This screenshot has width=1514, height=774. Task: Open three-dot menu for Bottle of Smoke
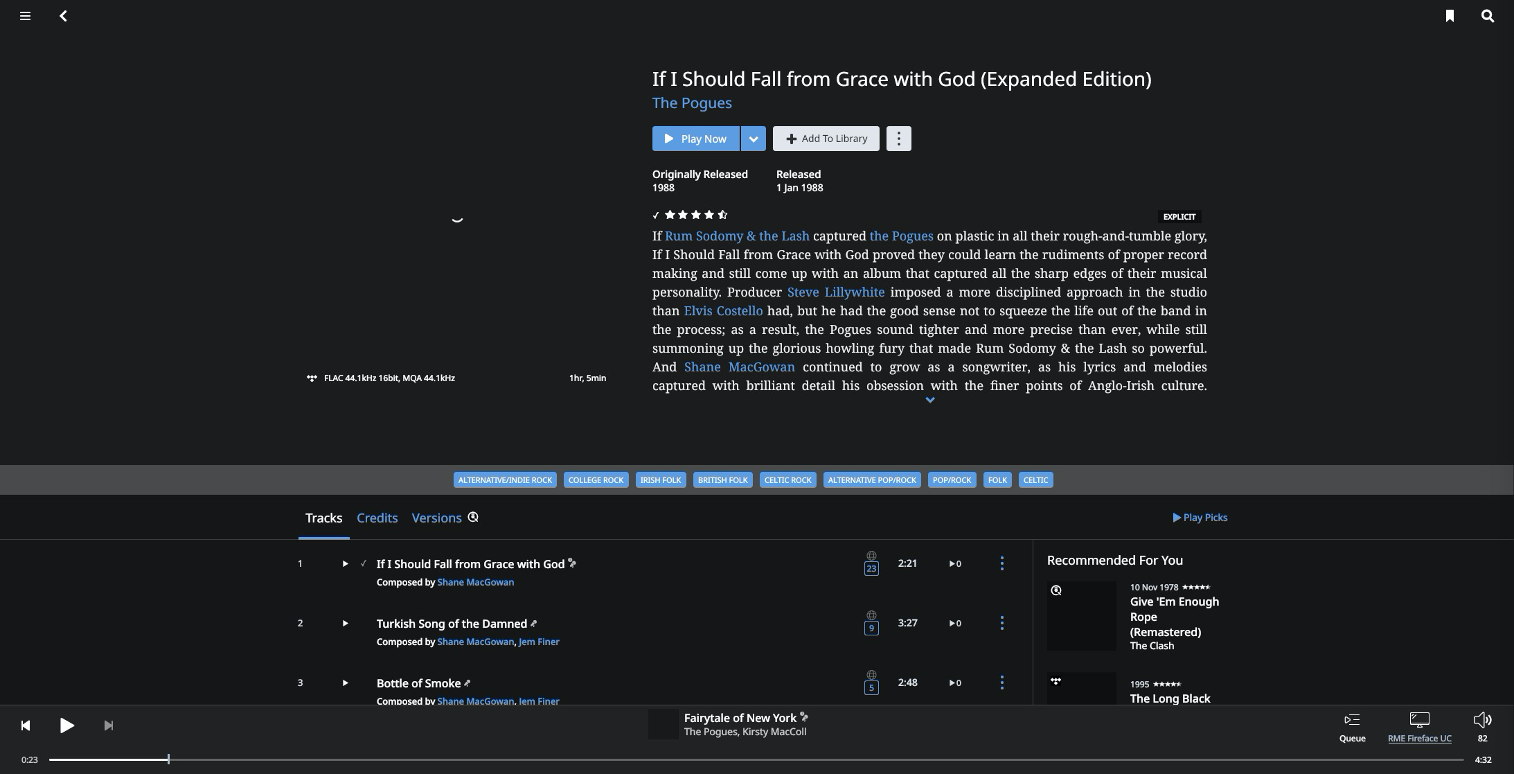[x=1001, y=683]
